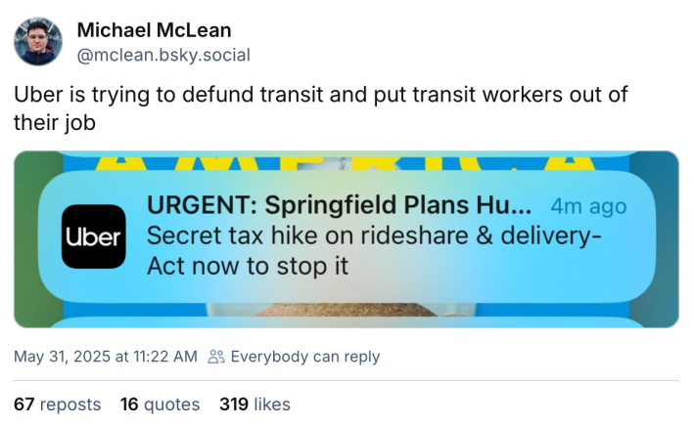Click the post line starting Uber is trying

320,97
